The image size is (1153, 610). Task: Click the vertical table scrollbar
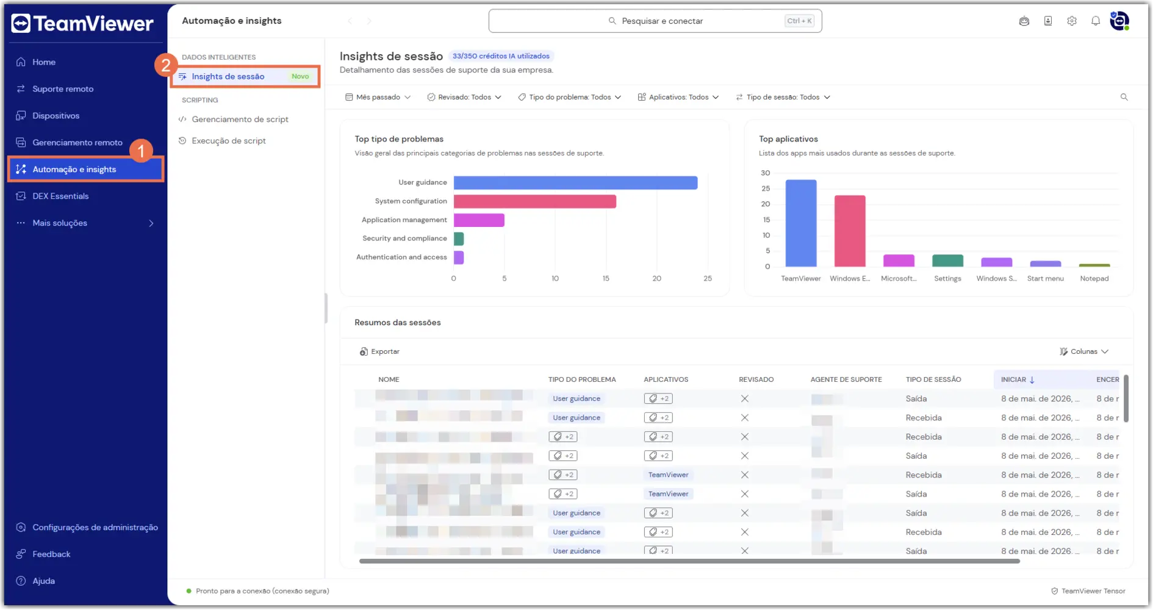(x=1126, y=399)
